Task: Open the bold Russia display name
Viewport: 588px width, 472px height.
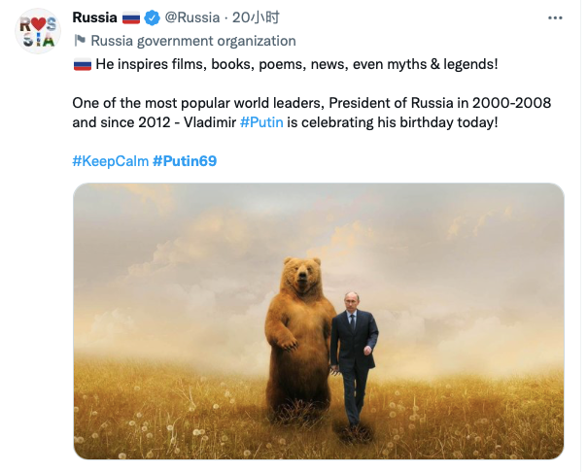Action: pyautogui.click(x=94, y=17)
